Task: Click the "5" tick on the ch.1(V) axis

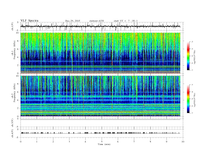Action: (18, 22)
